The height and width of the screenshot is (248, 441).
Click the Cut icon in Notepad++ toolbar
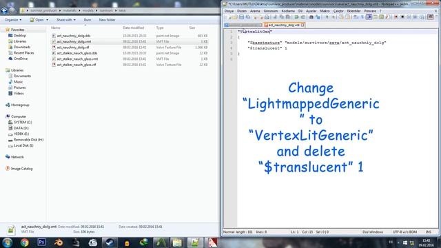pos(275,17)
